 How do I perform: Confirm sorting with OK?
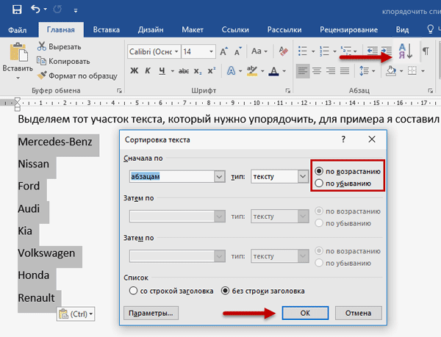pos(305,313)
